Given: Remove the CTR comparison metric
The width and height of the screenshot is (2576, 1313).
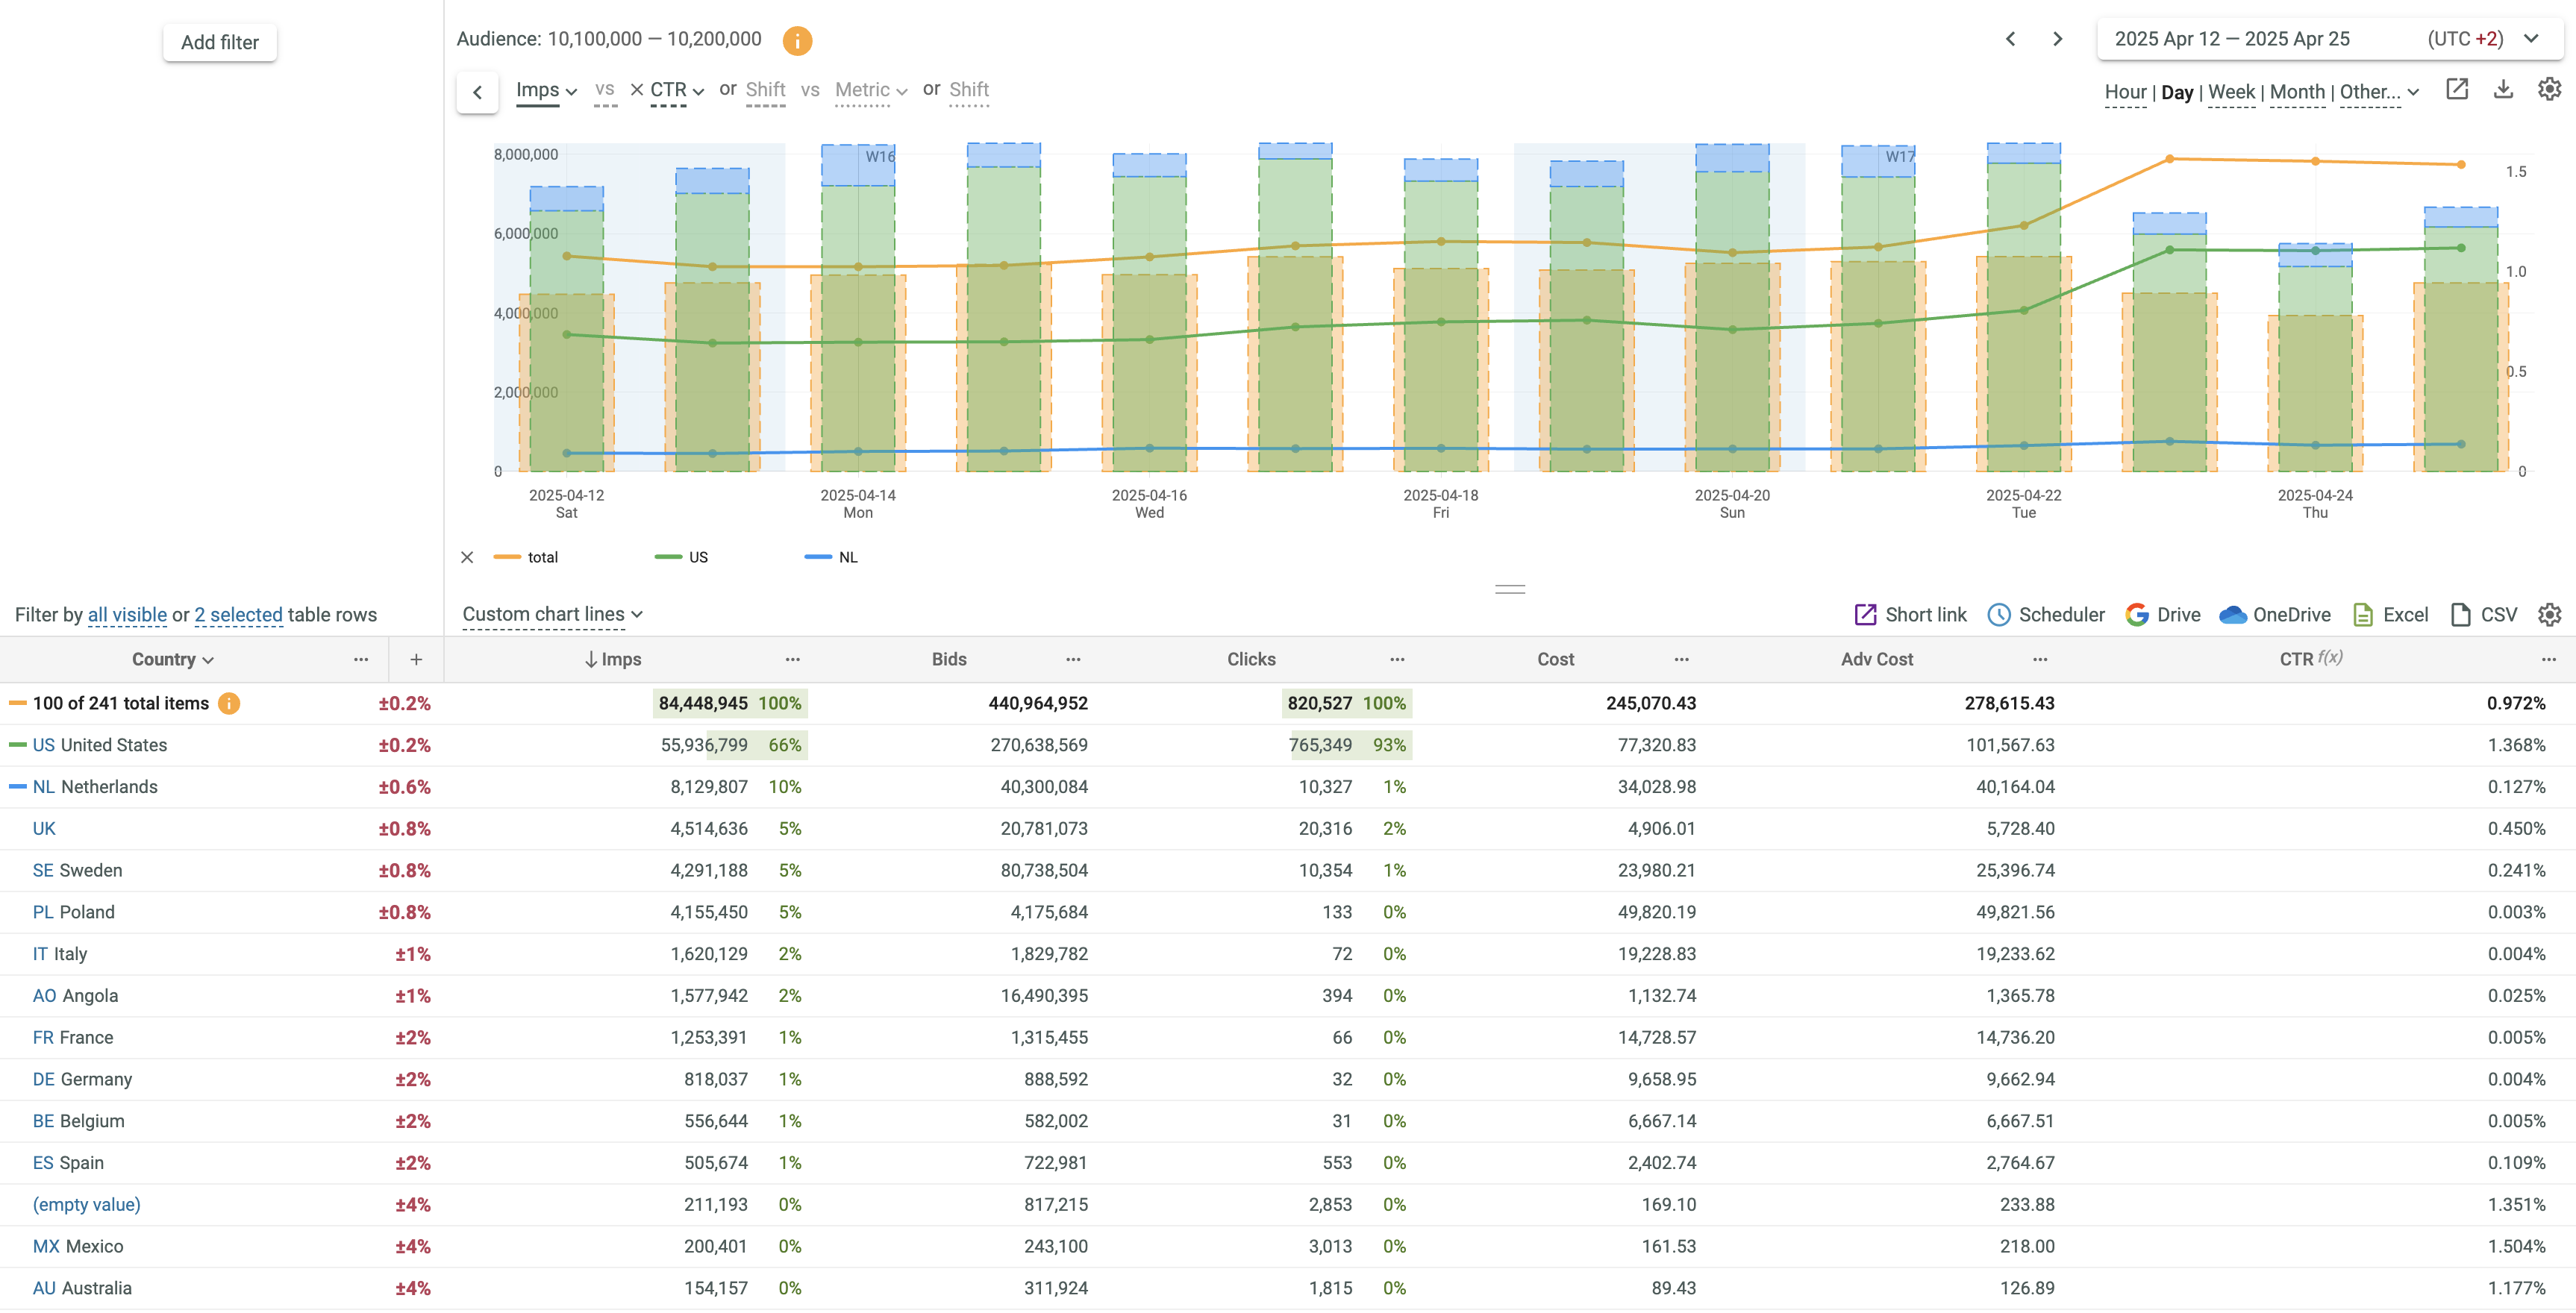Looking at the screenshot, I should click(636, 90).
